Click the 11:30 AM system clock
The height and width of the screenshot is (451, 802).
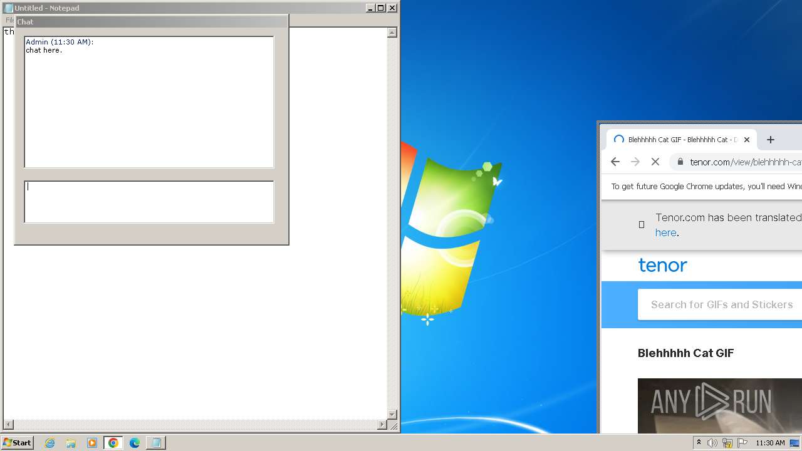click(770, 443)
